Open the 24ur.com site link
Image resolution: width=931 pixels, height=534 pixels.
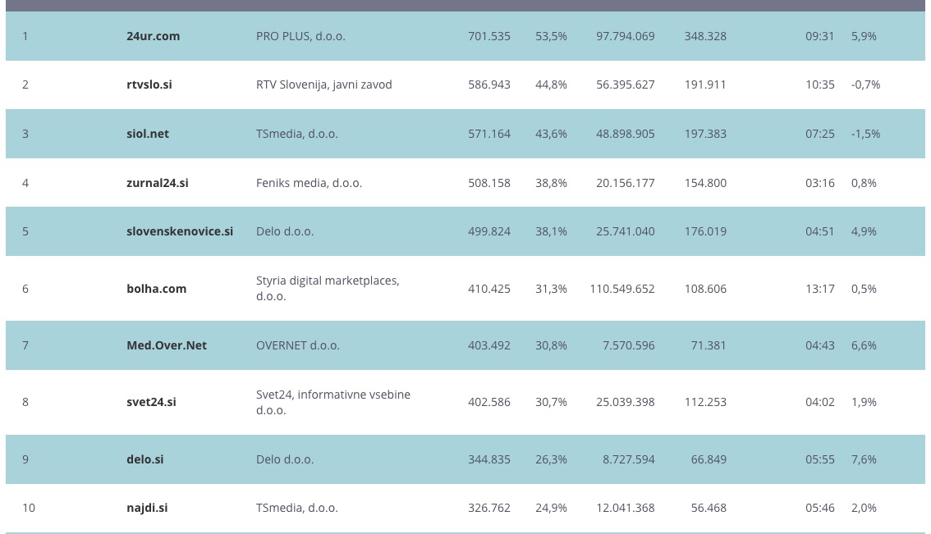point(154,36)
